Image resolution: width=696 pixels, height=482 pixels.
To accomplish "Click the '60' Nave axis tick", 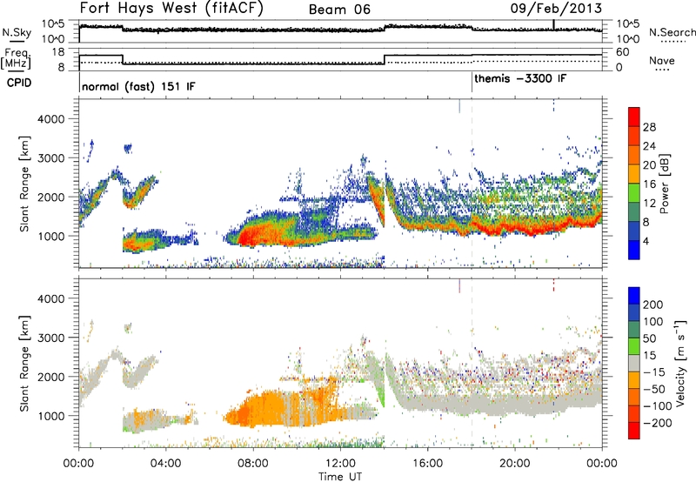I will coord(623,52).
